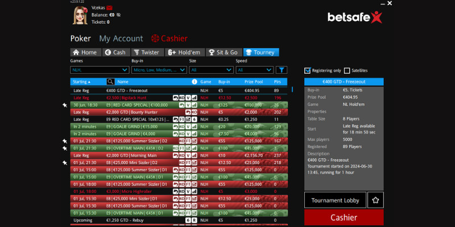The image size is (455, 227).
Task: Expand the Buy-in filter dropdown
Action: (x=159, y=70)
